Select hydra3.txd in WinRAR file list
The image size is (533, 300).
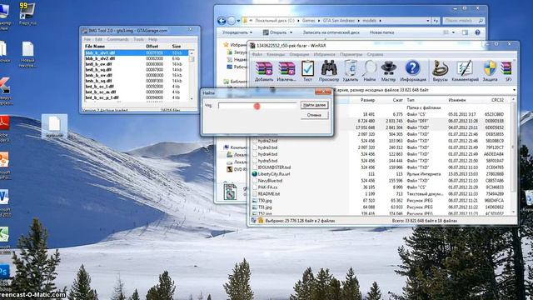click(x=267, y=147)
